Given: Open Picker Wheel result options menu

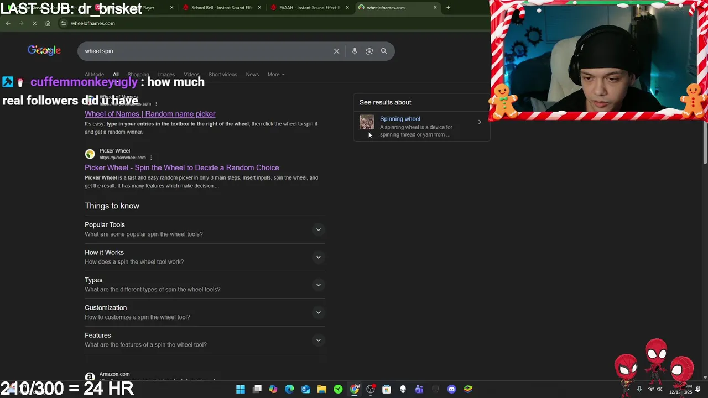Looking at the screenshot, I should (x=151, y=158).
